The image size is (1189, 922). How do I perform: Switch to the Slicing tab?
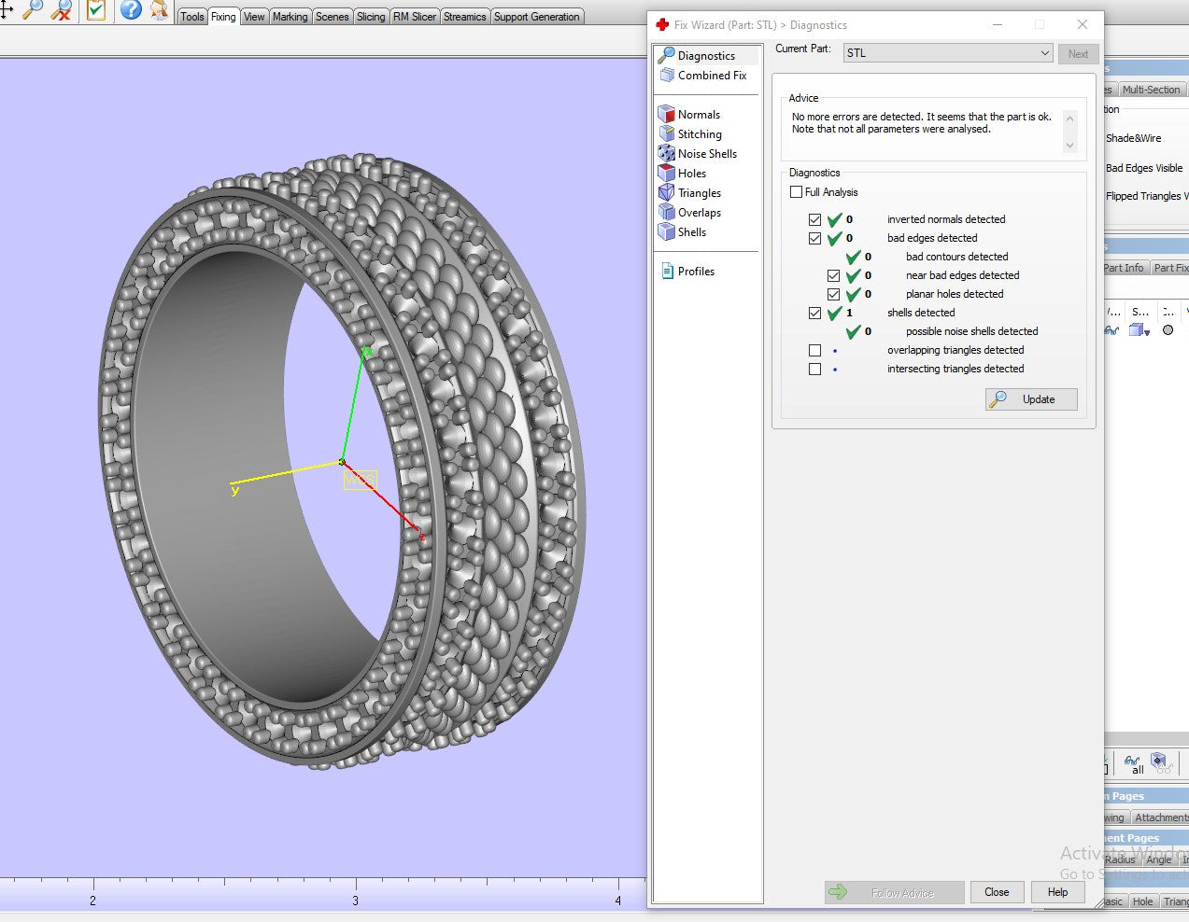371,17
